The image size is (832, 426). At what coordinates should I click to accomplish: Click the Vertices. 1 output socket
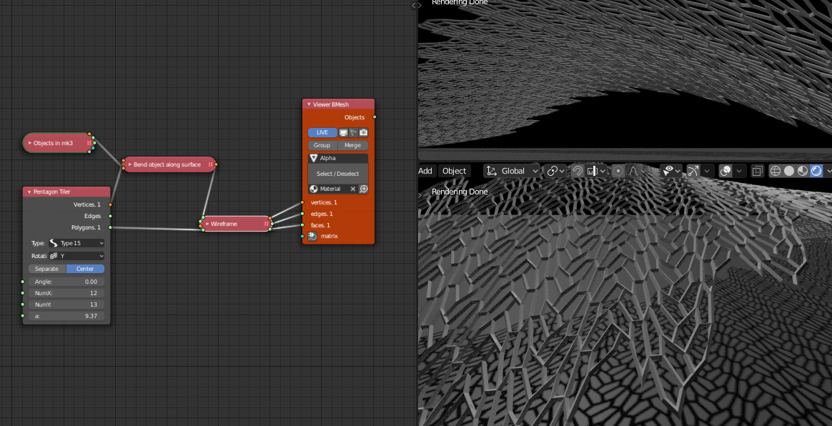[x=110, y=204]
